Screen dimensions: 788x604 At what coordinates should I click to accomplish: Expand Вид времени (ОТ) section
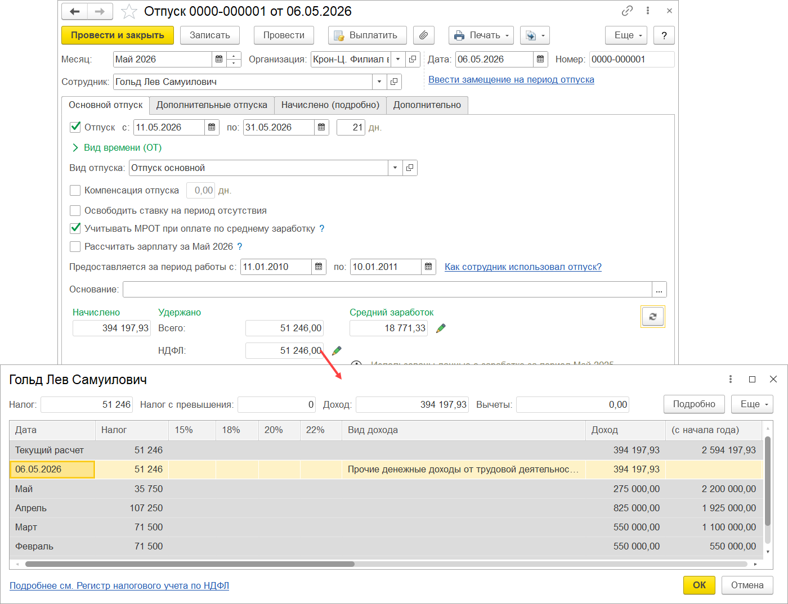(x=116, y=147)
